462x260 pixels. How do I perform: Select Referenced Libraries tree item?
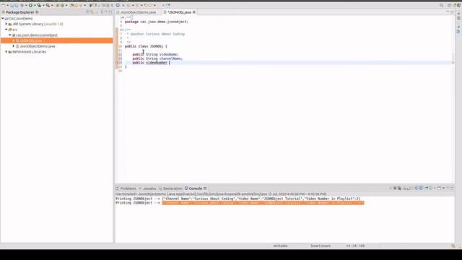point(29,52)
